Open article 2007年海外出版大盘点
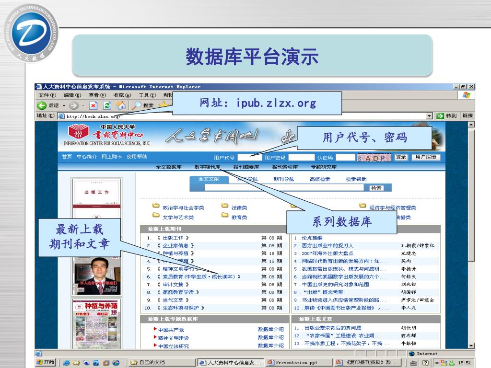Viewport: 491px width, 368px height. [327, 253]
